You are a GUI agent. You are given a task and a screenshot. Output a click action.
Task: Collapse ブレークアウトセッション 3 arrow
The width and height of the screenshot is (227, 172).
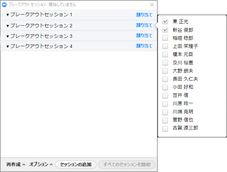[8, 36]
